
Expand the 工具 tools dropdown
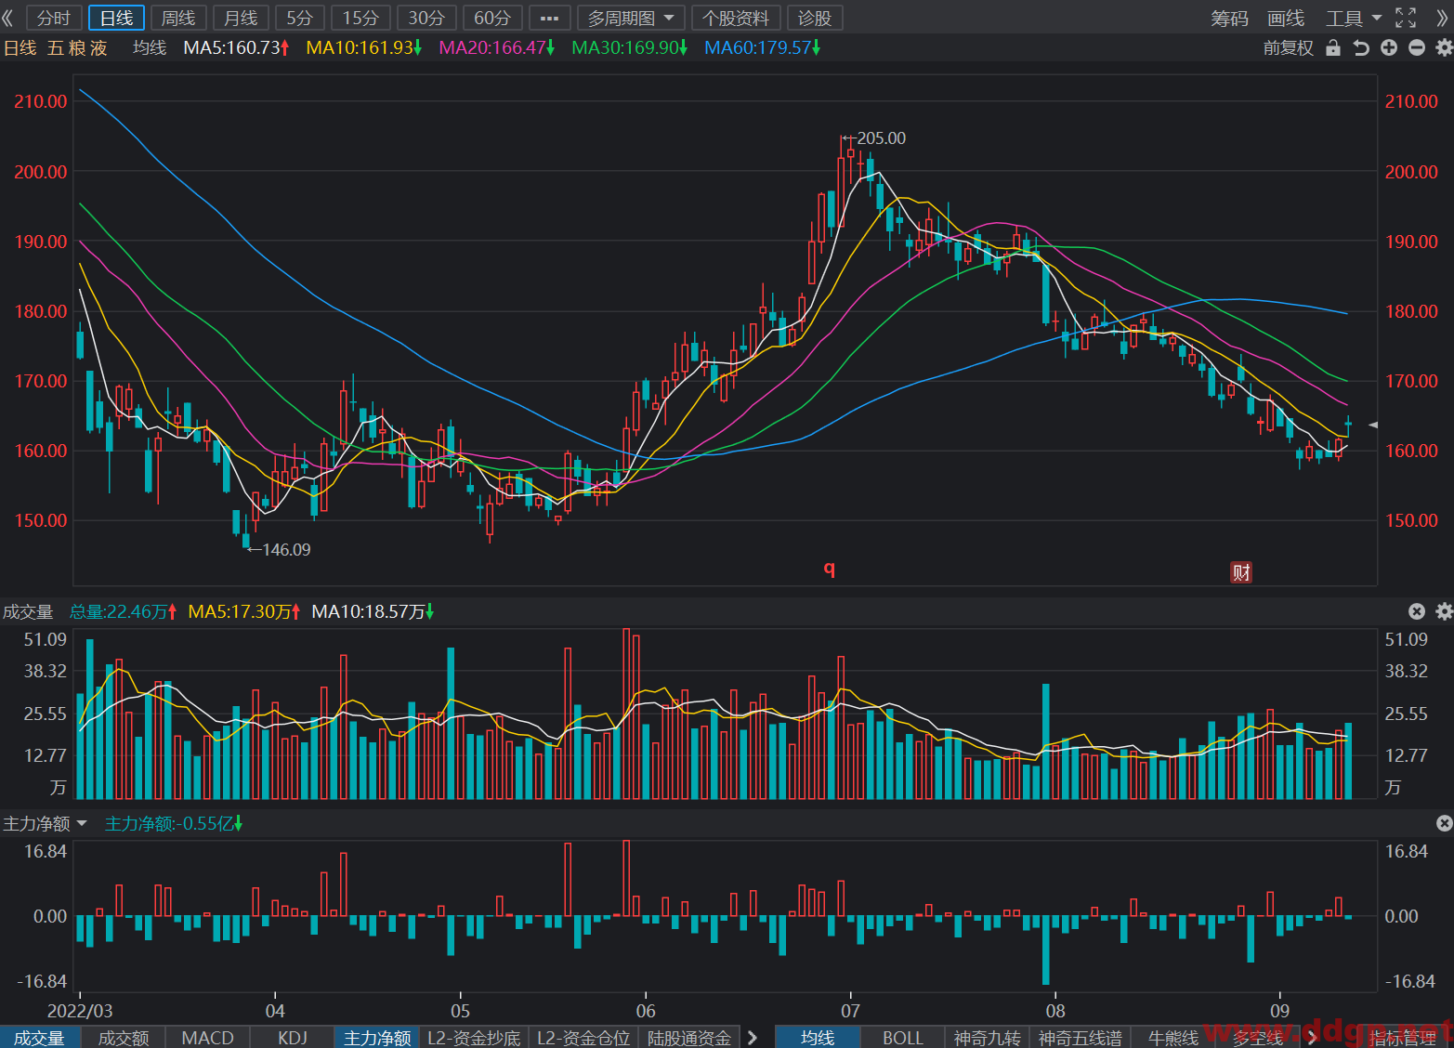pos(1354,18)
